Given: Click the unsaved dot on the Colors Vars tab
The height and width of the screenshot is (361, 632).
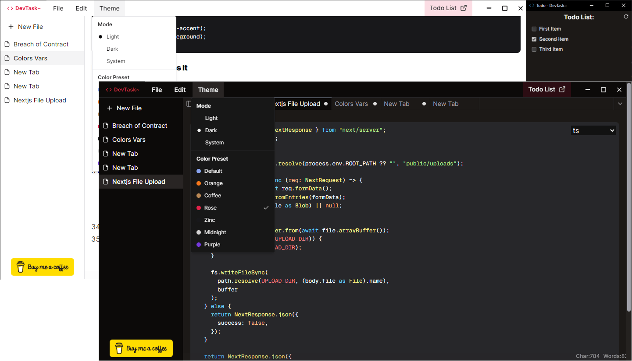Looking at the screenshot, I should [375, 104].
